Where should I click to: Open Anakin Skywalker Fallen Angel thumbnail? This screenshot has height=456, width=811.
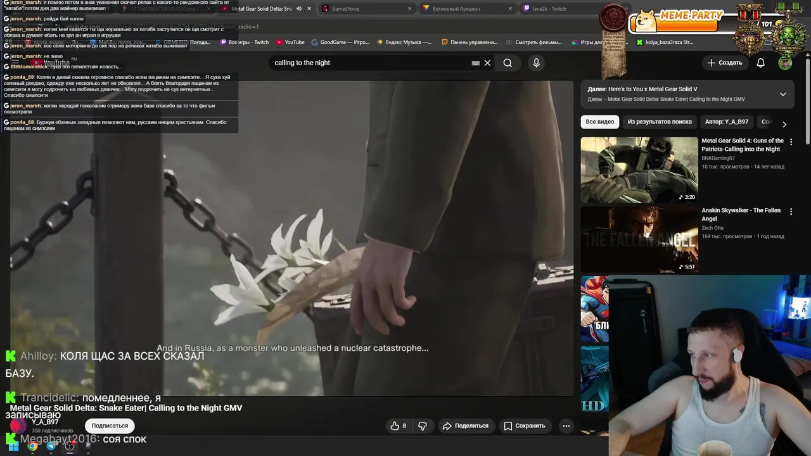[639, 239]
